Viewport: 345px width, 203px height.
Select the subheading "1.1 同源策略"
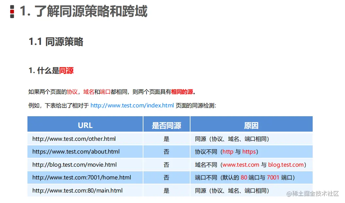click(56, 42)
